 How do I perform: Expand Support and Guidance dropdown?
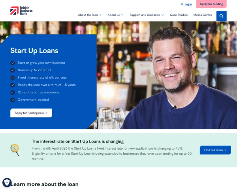point(147,15)
